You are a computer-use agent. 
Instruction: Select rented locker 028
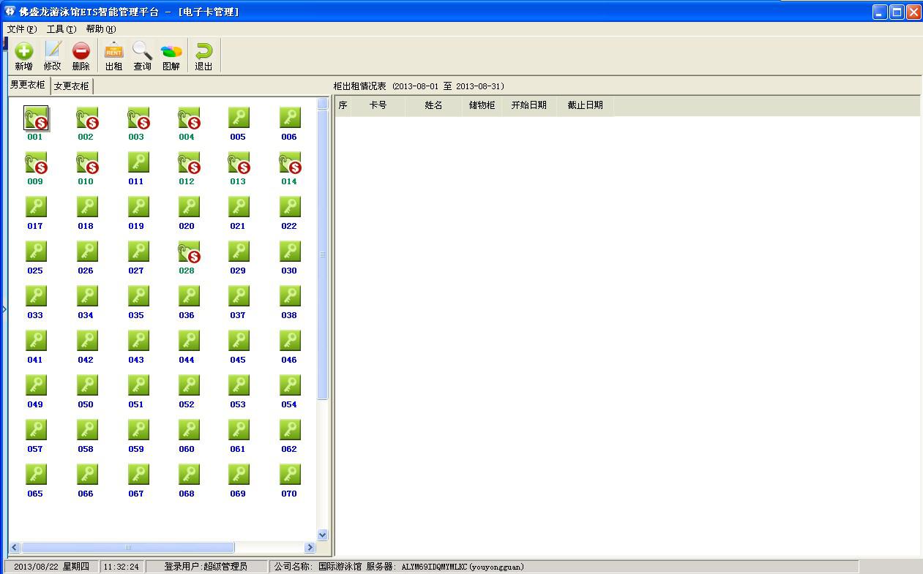[x=189, y=252]
